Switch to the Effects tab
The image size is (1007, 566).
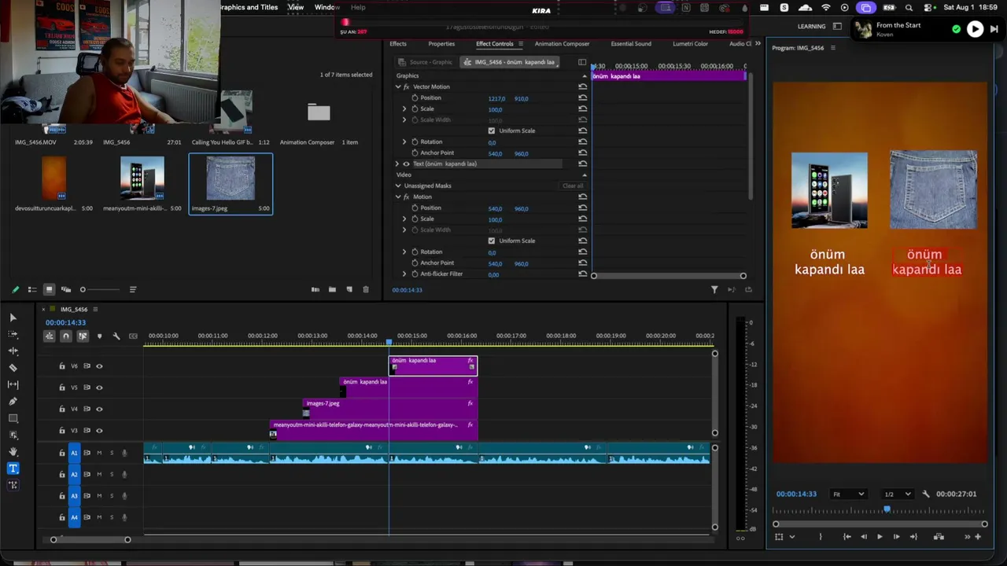[x=398, y=44]
